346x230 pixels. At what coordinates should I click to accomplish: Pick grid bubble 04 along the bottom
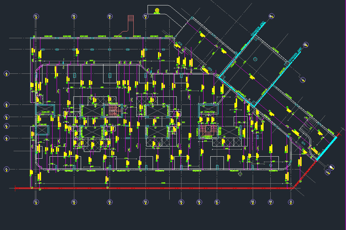146,202
